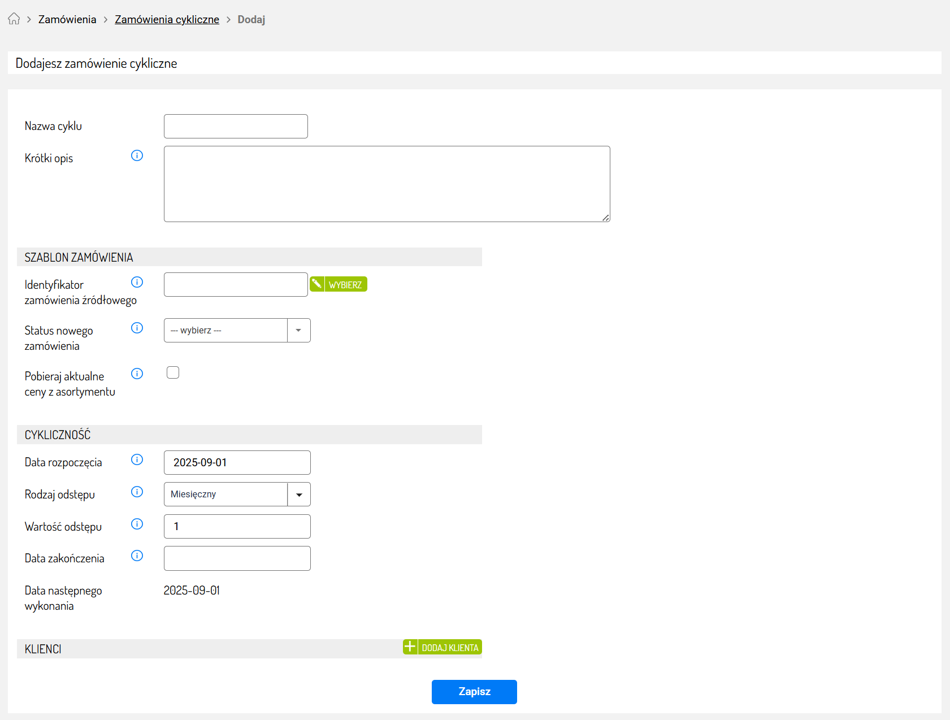
Task: Click info icon next to Data zakończenia
Action: 137,556
